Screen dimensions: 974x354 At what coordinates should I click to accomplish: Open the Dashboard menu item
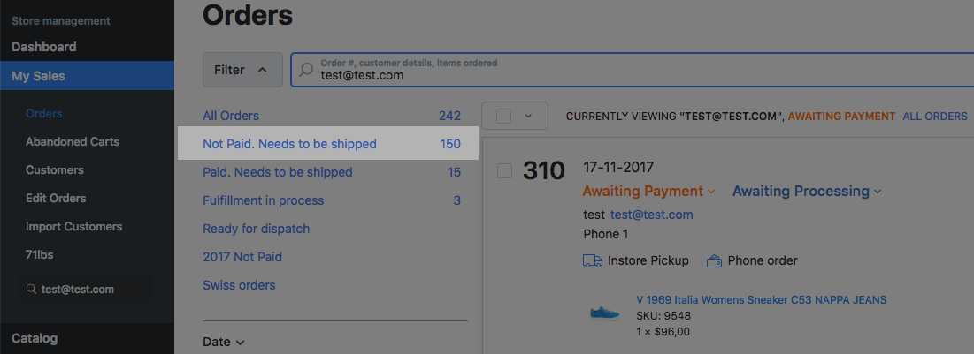(x=44, y=47)
